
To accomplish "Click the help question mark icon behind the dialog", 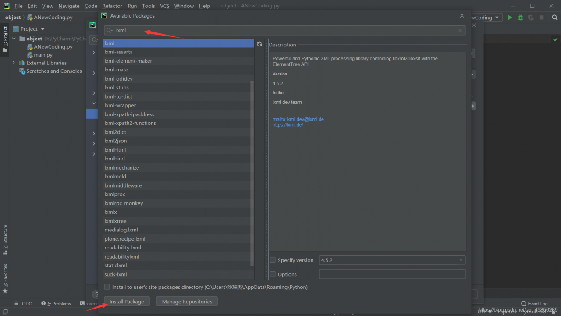I will pos(95,295).
